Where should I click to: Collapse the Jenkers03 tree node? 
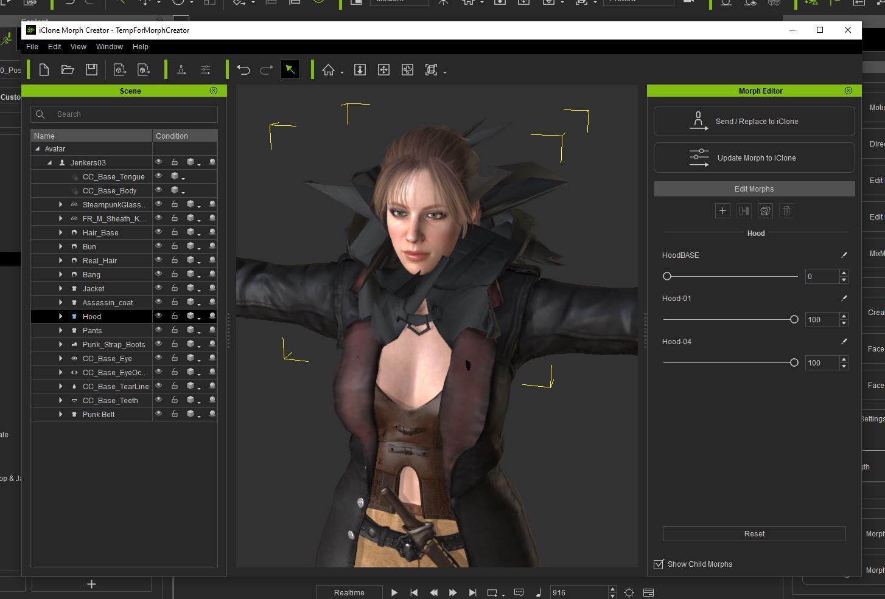(50, 162)
